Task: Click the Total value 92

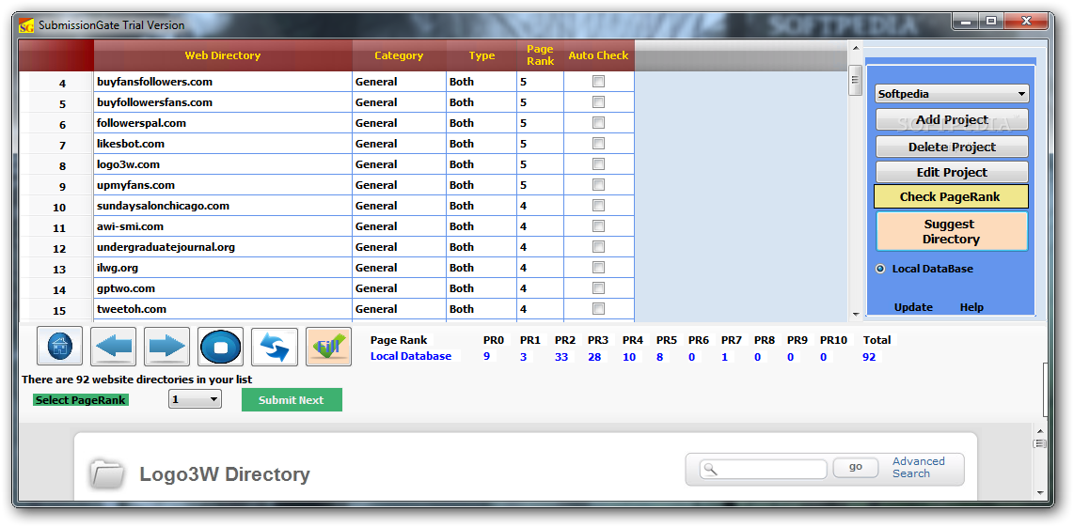Action: [x=869, y=357]
